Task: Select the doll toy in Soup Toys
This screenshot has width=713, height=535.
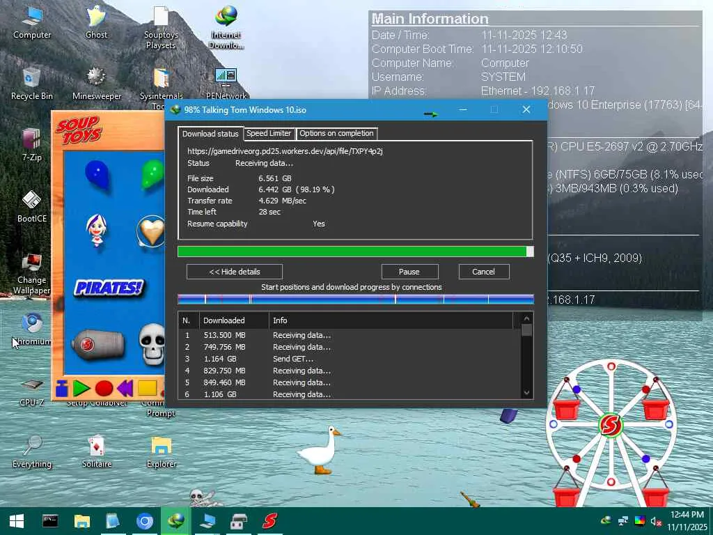Action: (x=96, y=230)
